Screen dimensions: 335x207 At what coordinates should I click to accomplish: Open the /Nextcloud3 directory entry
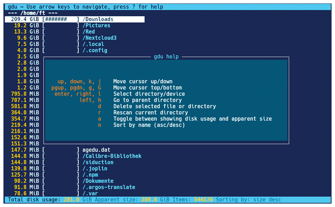click(99, 38)
